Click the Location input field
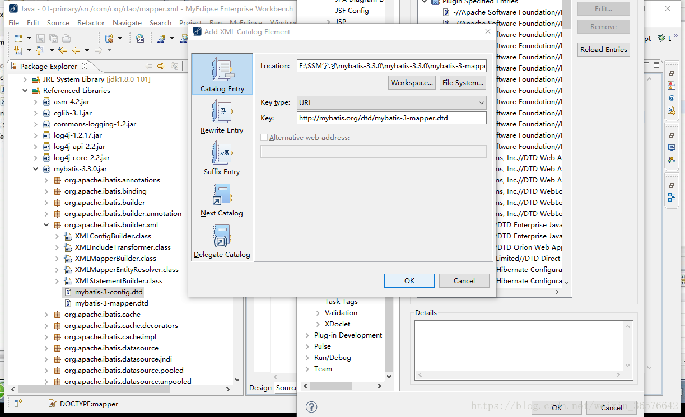 tap(392, 66)
